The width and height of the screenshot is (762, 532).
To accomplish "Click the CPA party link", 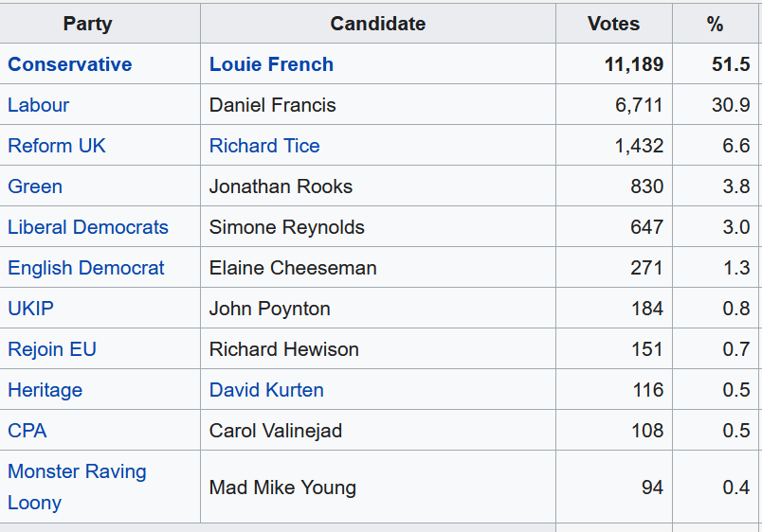I will pyautogui.click(x=27, y=431).
